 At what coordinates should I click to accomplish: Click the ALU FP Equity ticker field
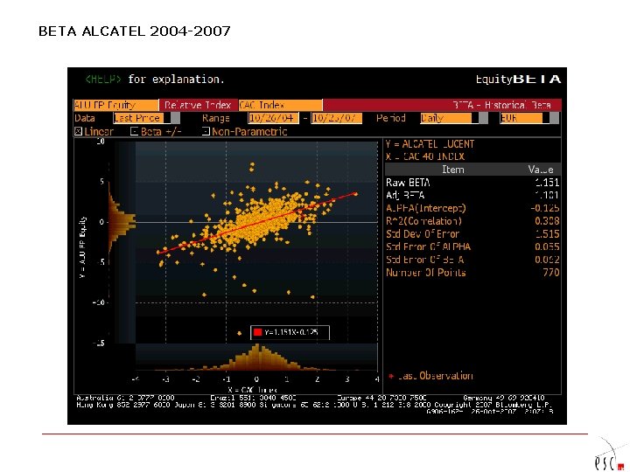pyautogui.click(x=116, y=105)
